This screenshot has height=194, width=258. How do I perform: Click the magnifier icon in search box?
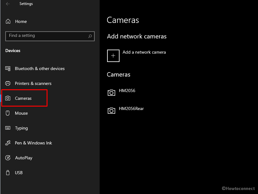click(x=90, y=36)
